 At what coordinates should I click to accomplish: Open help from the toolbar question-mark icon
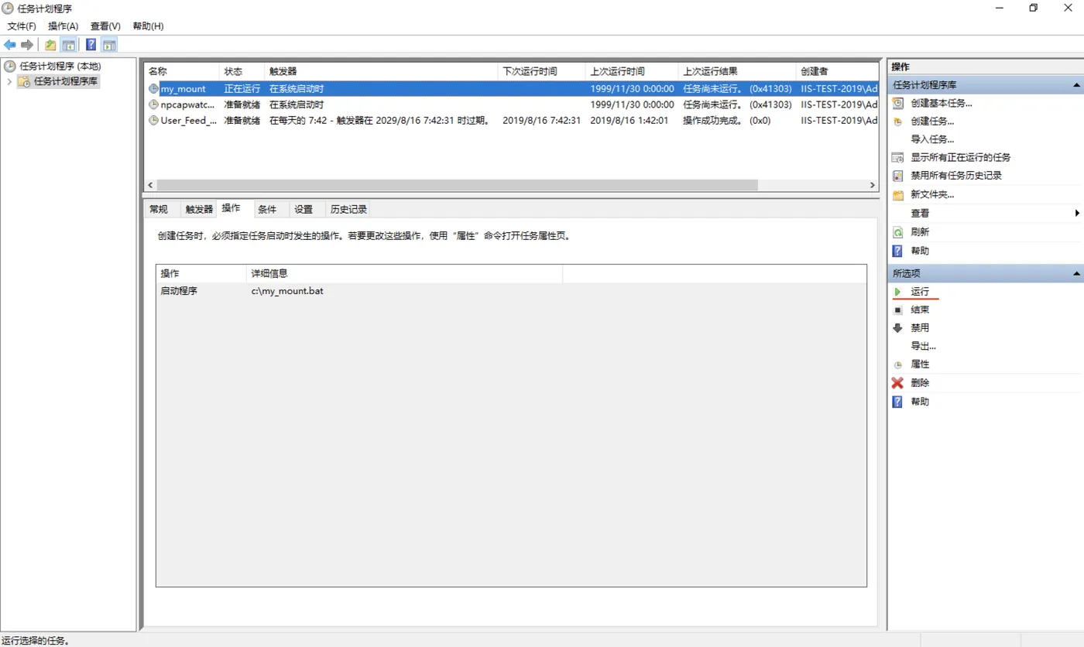coord(91,45)
